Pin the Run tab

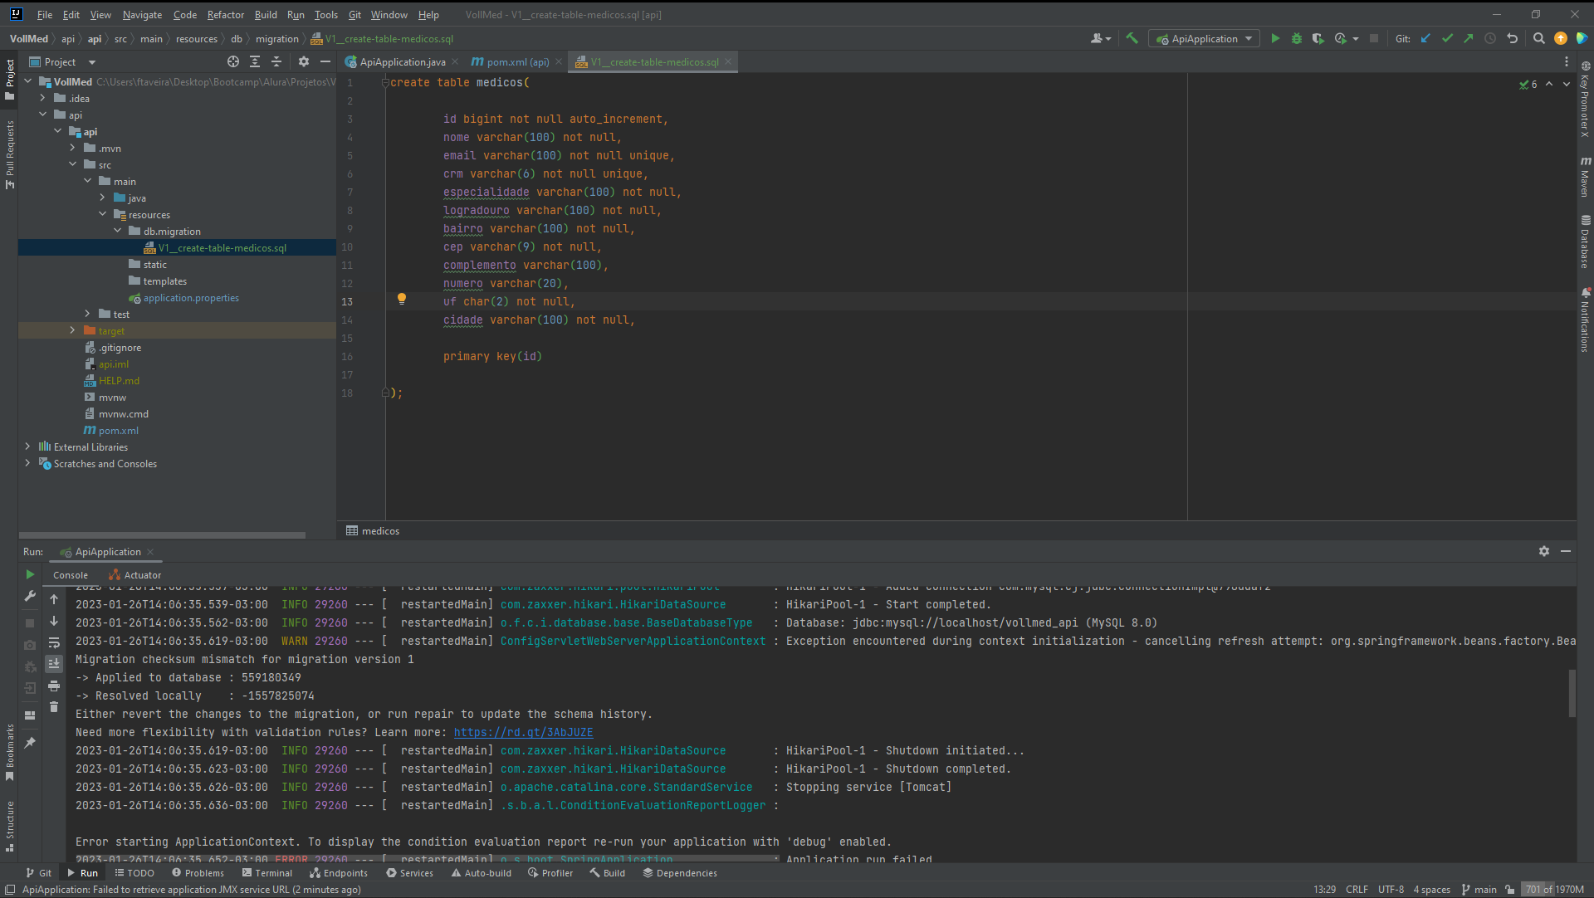pos(30,743)
